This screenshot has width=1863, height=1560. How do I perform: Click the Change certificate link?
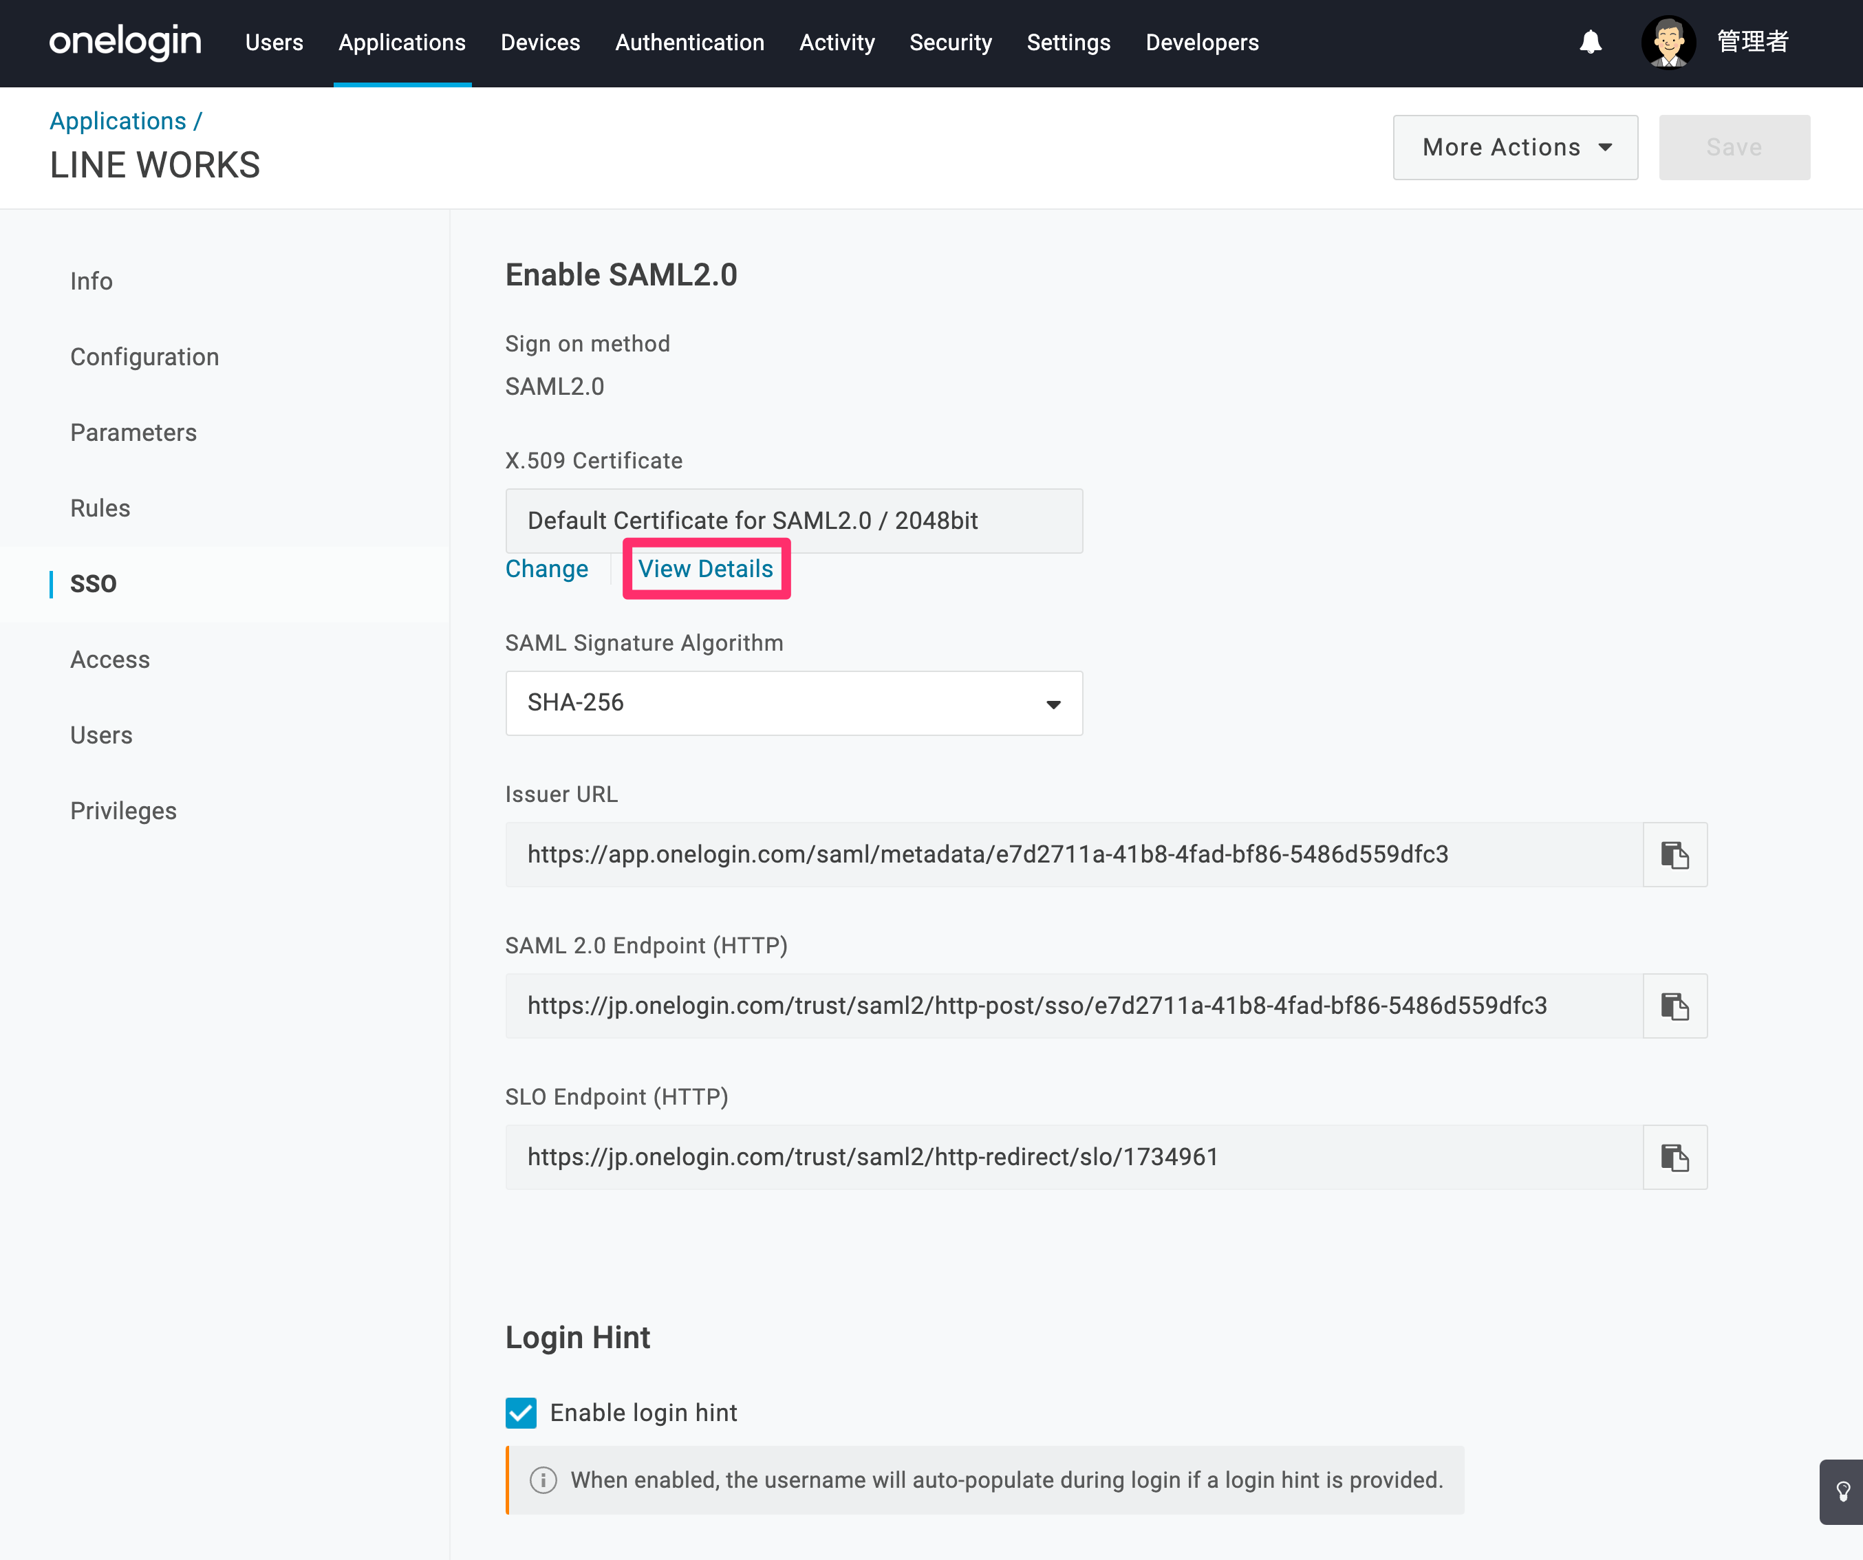pyautogui.click(x=546, y=568)
